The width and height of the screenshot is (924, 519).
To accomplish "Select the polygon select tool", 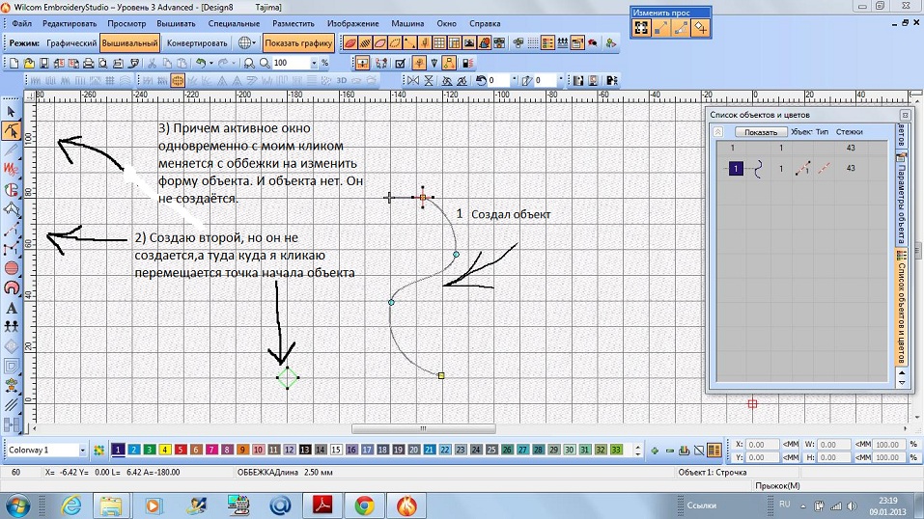I will (12, 209).
